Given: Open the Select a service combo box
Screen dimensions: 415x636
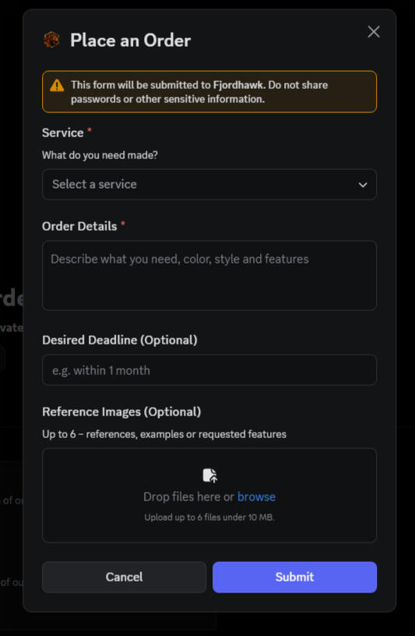Looking at the screenshot, I should point(209,185).
